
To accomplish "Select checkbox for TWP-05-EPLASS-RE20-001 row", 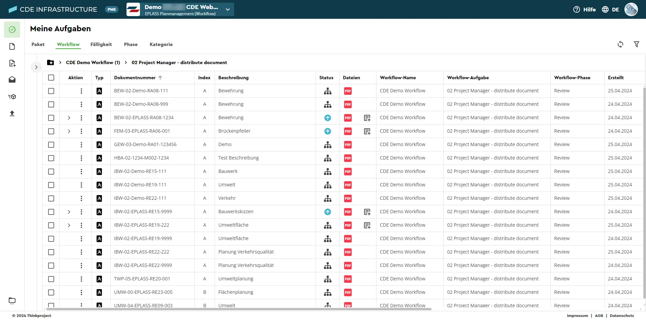I will [x=51, y=279].
